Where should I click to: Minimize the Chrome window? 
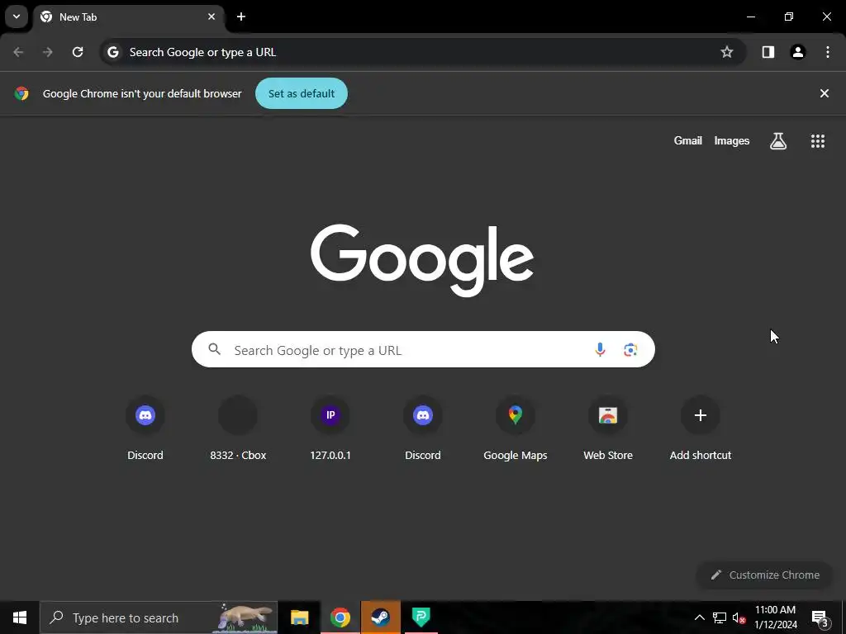pos(750,17)
